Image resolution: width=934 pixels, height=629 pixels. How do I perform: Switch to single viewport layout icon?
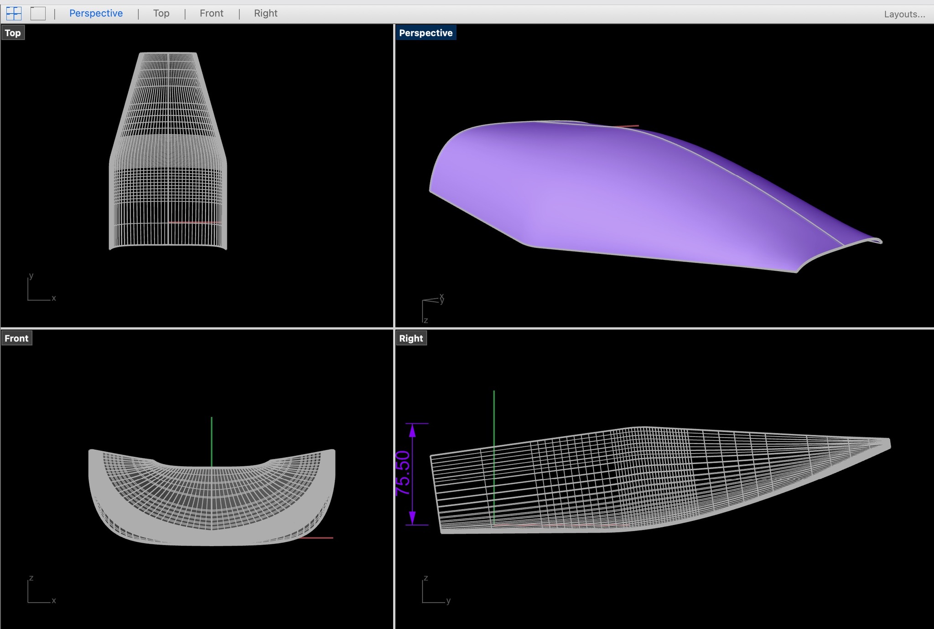tap(38, 14)
